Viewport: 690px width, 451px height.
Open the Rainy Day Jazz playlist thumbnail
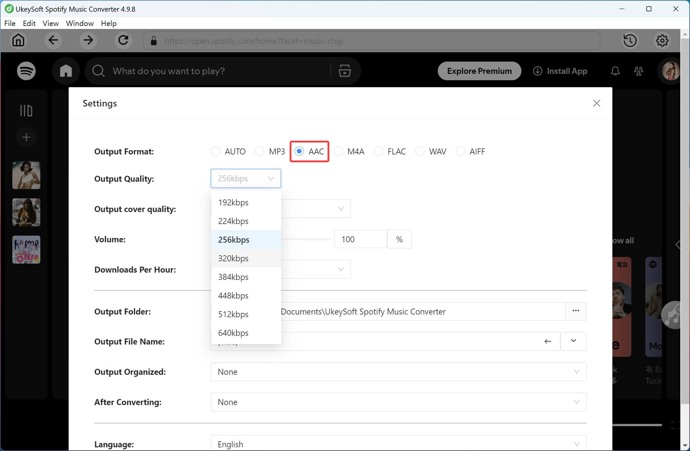click(26, 212)
